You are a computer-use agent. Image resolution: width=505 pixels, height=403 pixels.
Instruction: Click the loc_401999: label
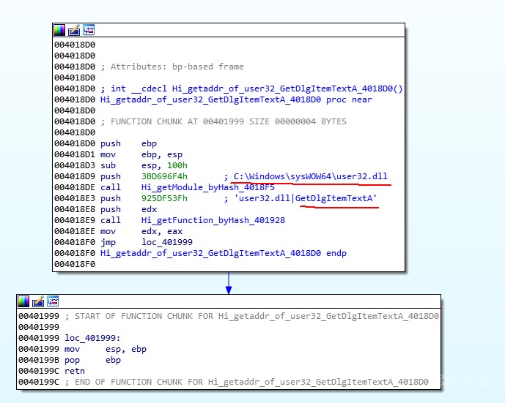point(92,338)
